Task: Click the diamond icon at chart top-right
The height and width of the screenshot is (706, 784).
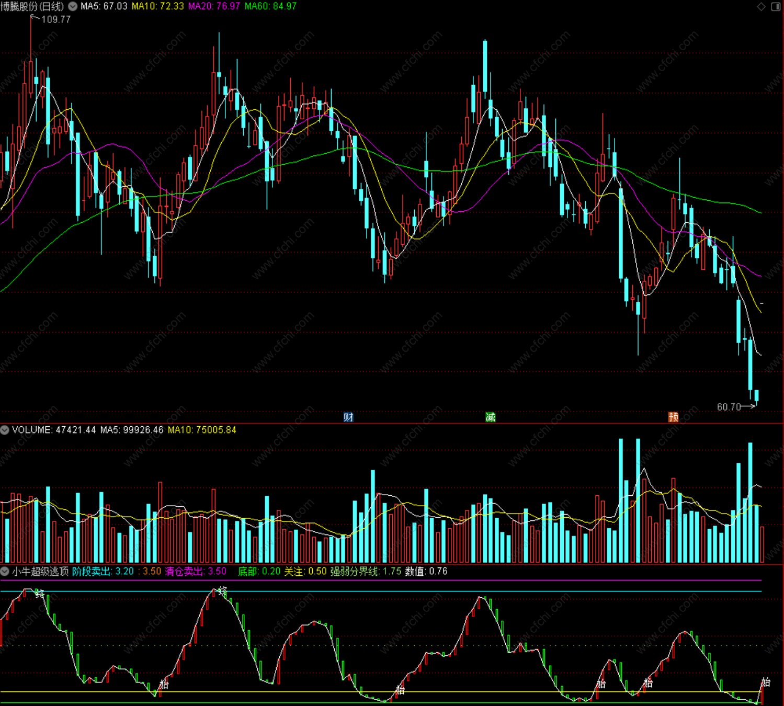Action: coord(761,6)
